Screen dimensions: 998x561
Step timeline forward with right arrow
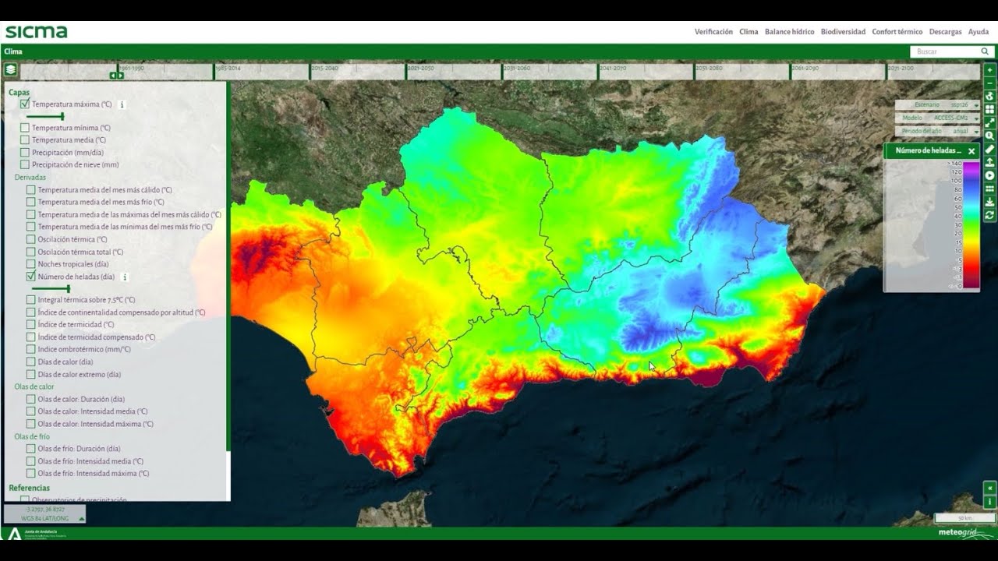[120, 76]
